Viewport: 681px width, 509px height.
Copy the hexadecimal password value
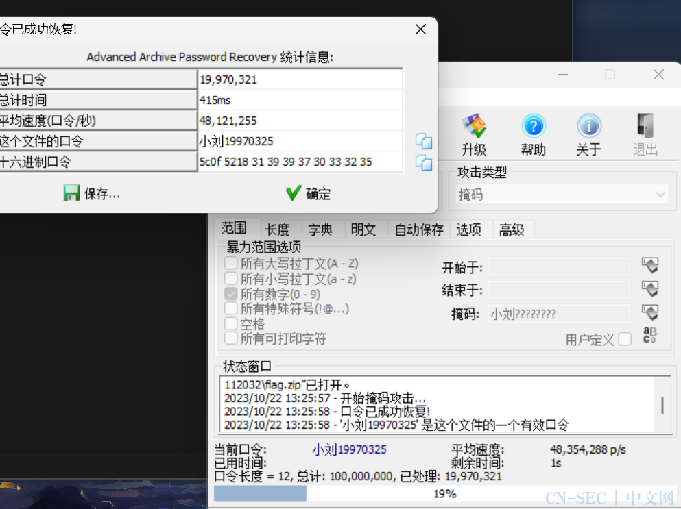(x=424, y=162)
